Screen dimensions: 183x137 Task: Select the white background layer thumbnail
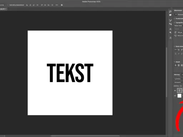tap(179, 96)
